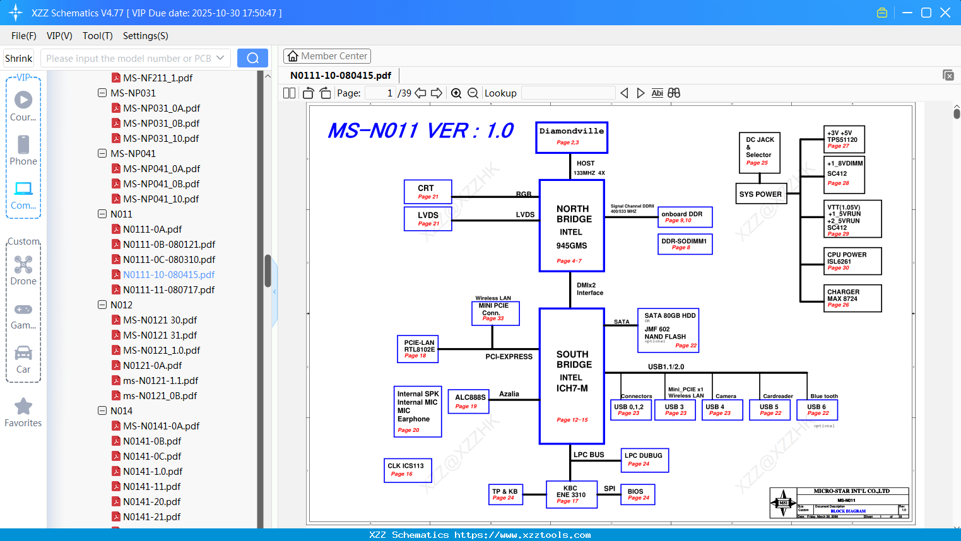Open MS-N0121 31.pdf
This screenshot has height=541, width=961.
(x=160, y=335)
